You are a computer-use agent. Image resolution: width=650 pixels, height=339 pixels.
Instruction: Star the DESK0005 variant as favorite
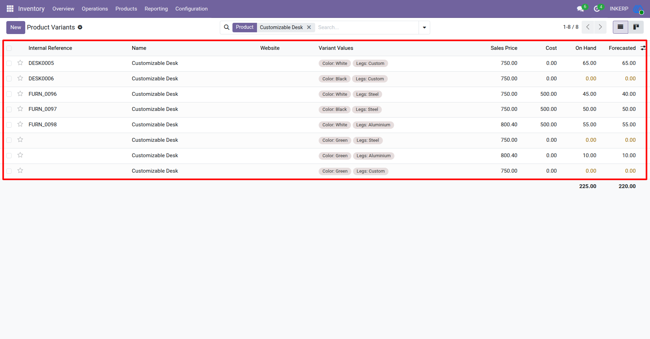(x=20, y=63)
